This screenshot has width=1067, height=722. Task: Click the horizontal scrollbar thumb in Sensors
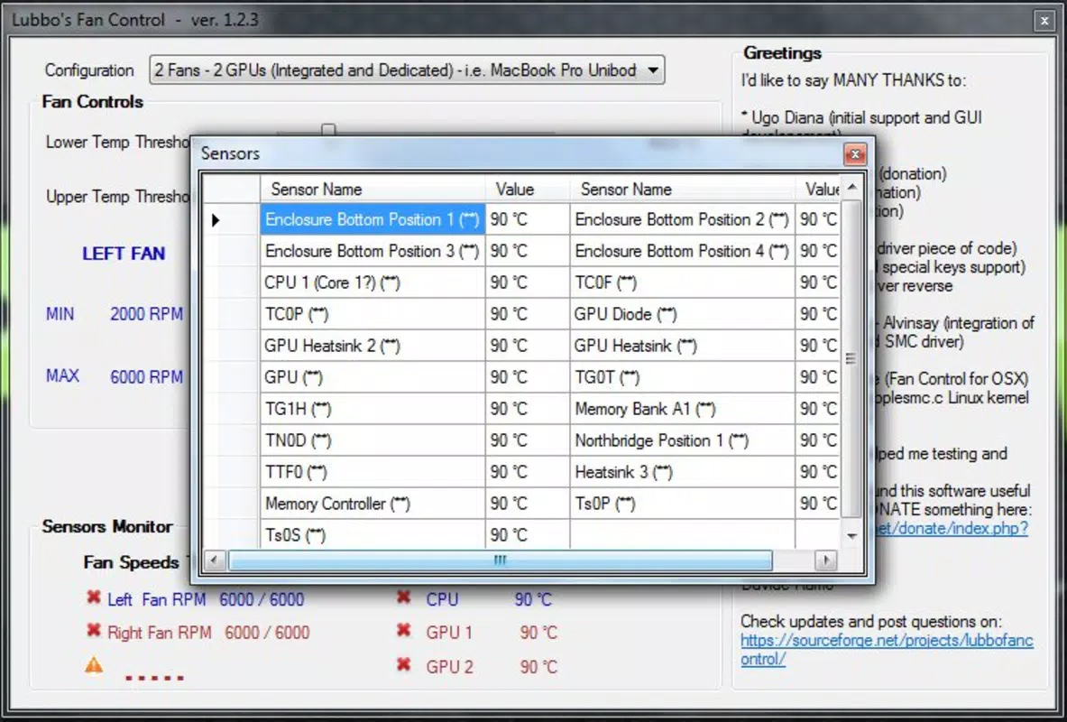[501, 560]
